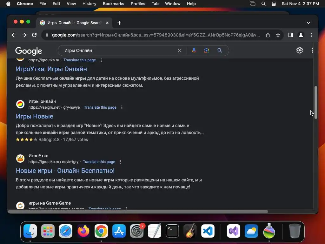Go back to the previous page
The height and width of the screenshot is (244, 325).
click(x=14, y=35)
